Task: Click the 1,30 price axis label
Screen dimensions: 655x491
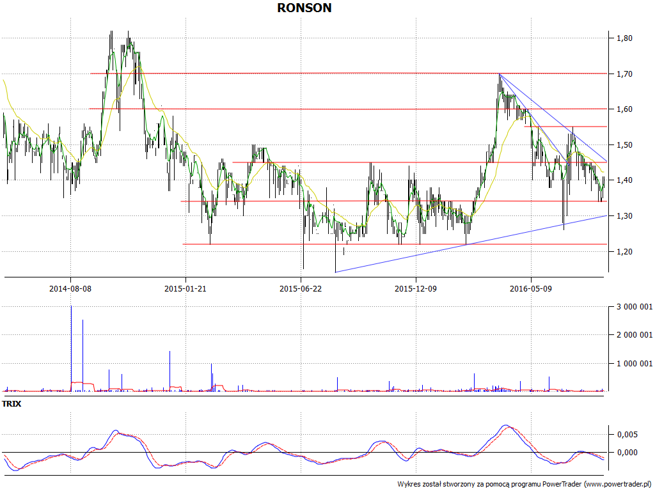Action: point(624,216)
